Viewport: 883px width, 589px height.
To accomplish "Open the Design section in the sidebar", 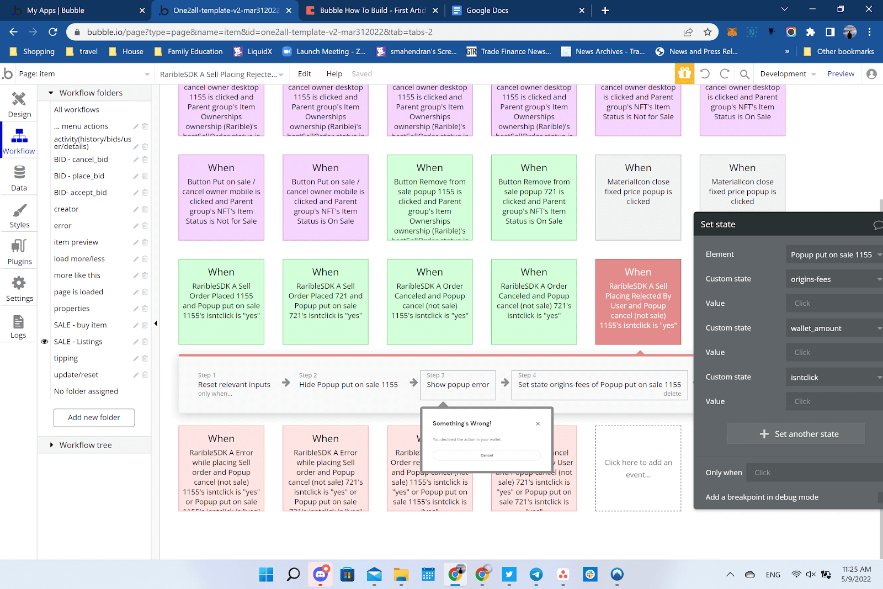I will tap(19, 105).
